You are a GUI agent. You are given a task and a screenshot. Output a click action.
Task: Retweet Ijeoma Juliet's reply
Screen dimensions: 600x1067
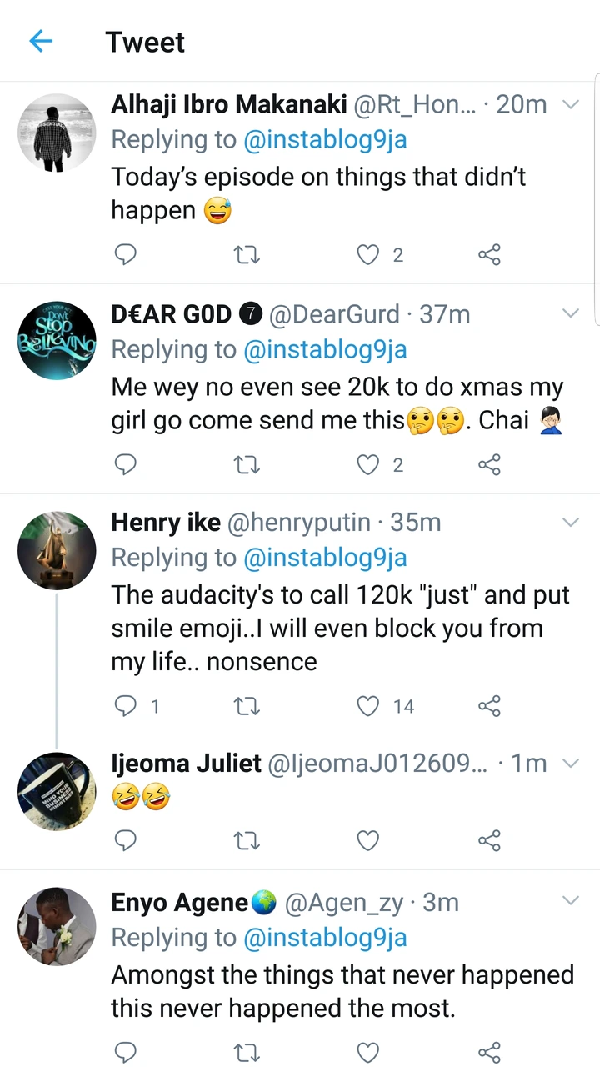point(246,841)
